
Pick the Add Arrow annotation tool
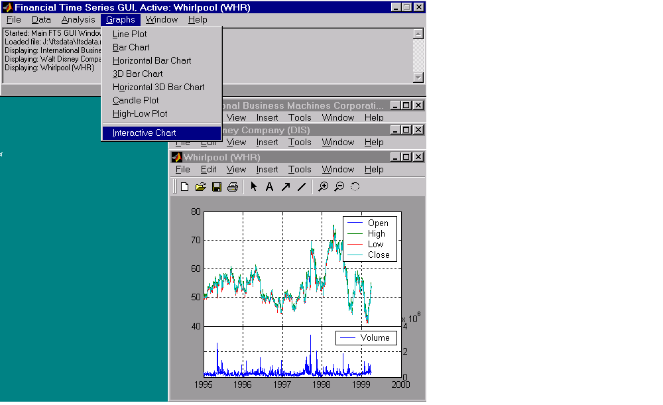point(285,187)
